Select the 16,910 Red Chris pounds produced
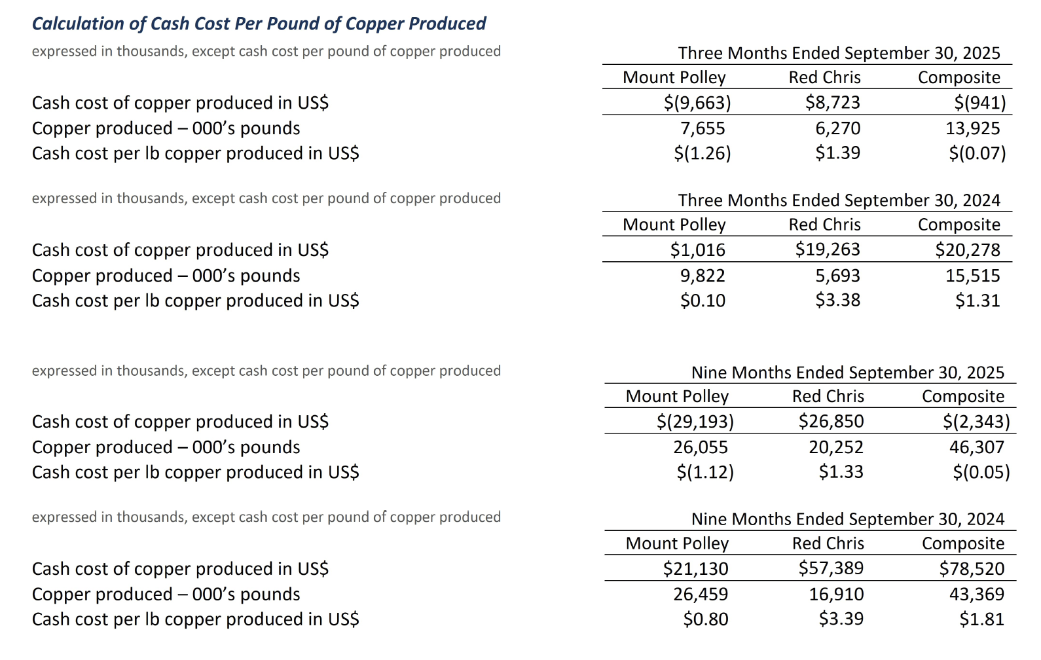Viewport: 1041px width, 660px height. tap(836, 595)
